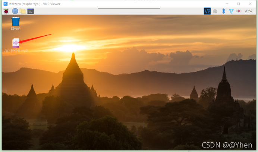Open the VNC server tray icon
This screenshot has width=258, height=152.
point(207,11)
